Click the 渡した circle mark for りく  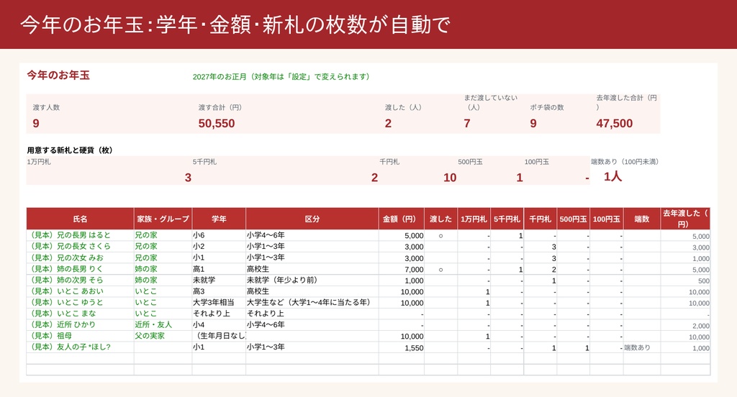tap(440, 270)
